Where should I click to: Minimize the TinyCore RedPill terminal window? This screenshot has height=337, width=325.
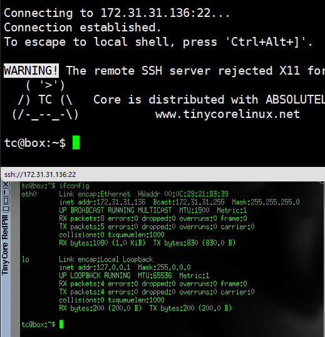click(6, 193)
